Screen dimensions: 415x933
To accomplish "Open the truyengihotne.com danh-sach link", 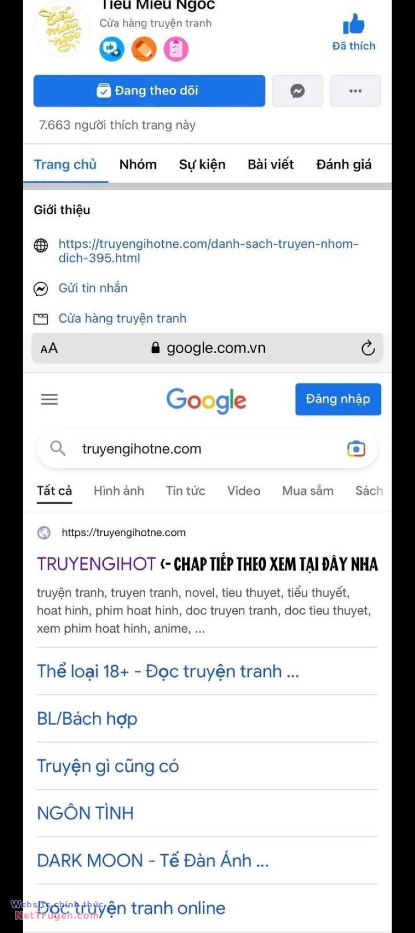I will click(x=208, y=251).
